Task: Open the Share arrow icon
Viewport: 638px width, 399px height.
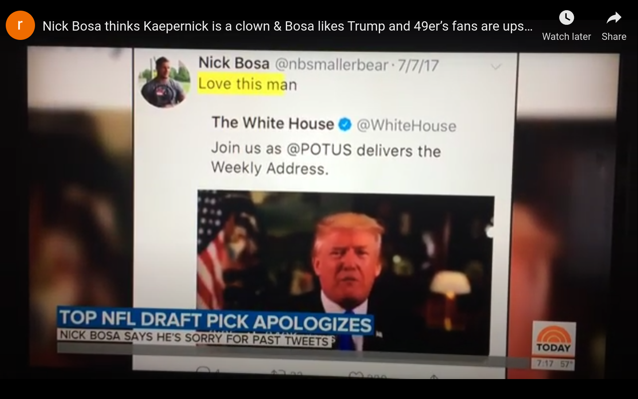Action: point(614,18)
